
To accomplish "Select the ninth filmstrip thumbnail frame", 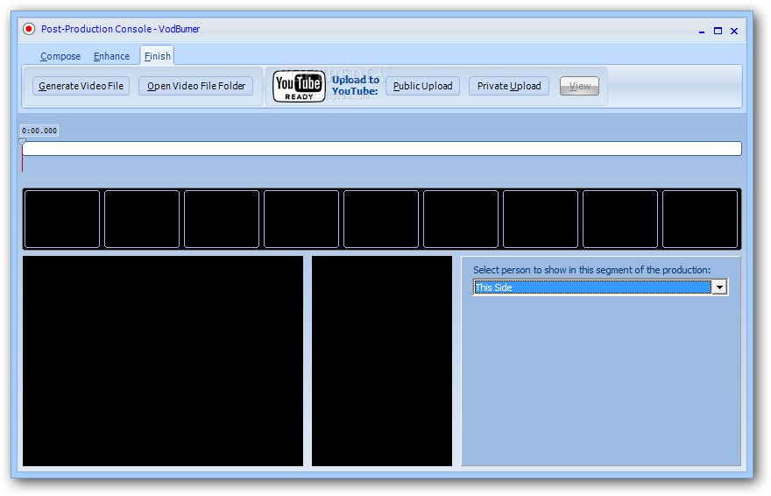I will [x=700, y=219].
